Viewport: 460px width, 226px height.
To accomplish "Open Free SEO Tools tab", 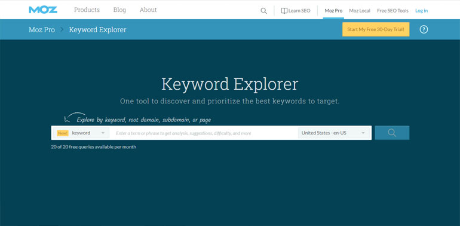I will pyautogui.click(x=392, y=11).
